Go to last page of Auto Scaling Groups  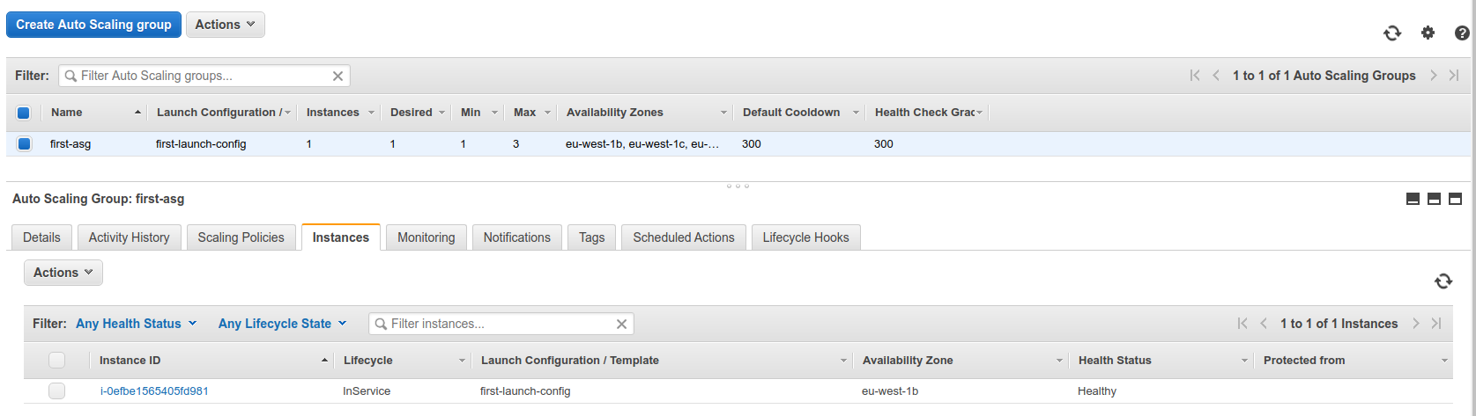pos(1454,76)
